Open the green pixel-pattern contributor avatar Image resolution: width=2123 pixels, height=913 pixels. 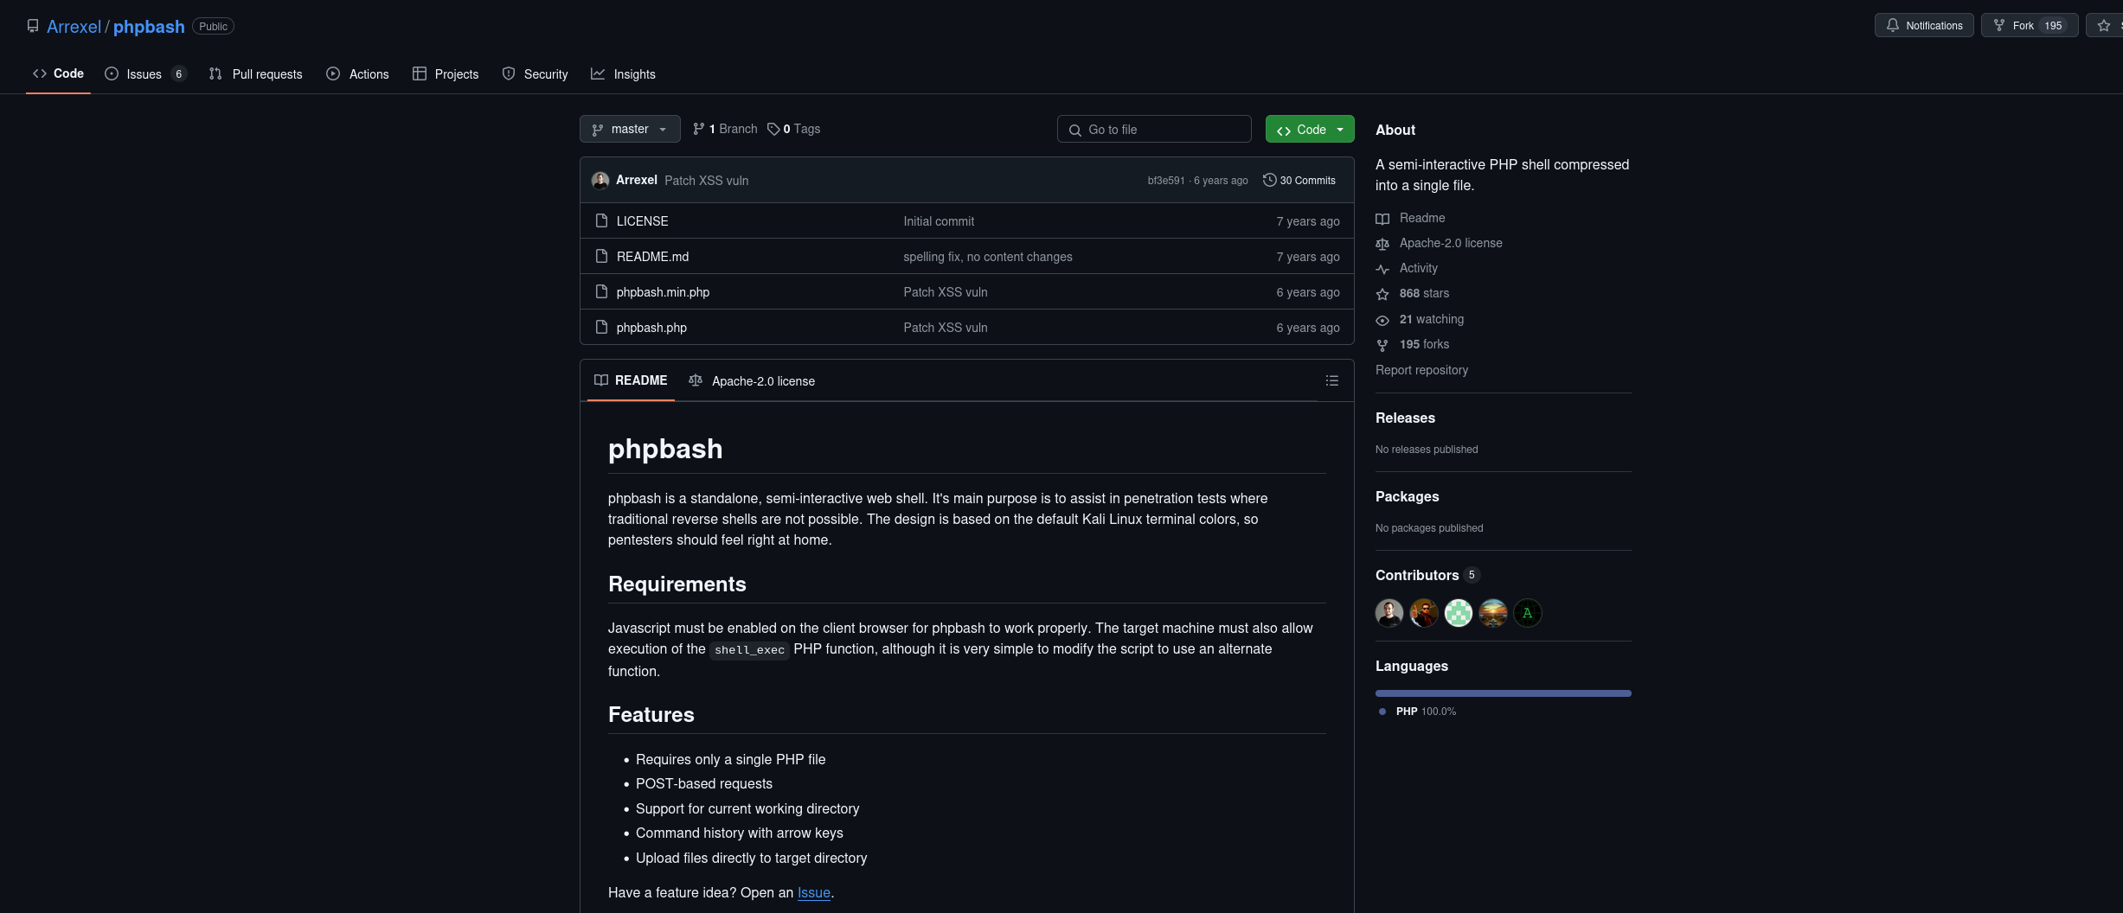(x=1459, y=613)
